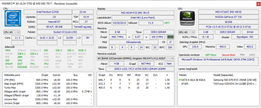Click the MCU 27 field
The width and height of the screenshot is (261, 108).
[x=86, y=22]
